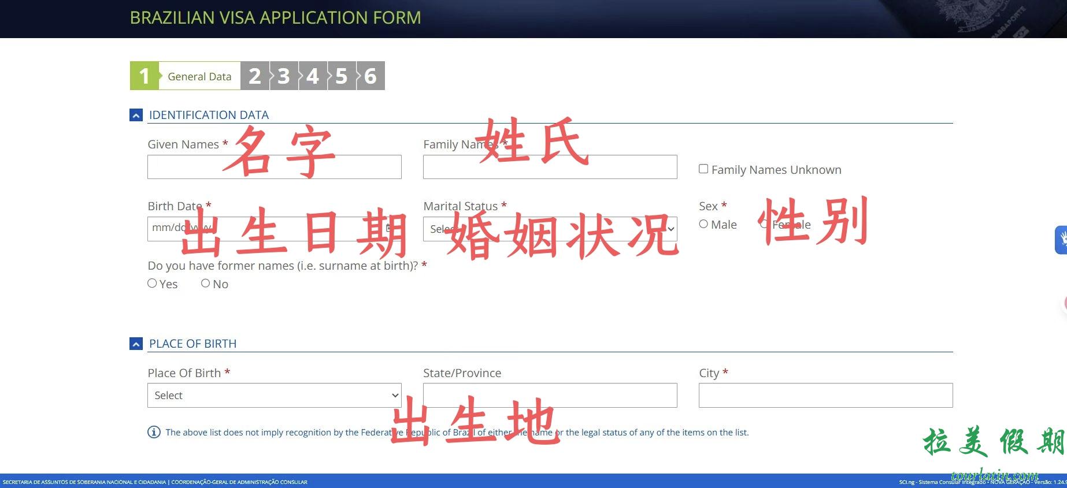Jump to step 4 of the form
The width and height of the screenshot is (1067, 488).
point(313,76)
